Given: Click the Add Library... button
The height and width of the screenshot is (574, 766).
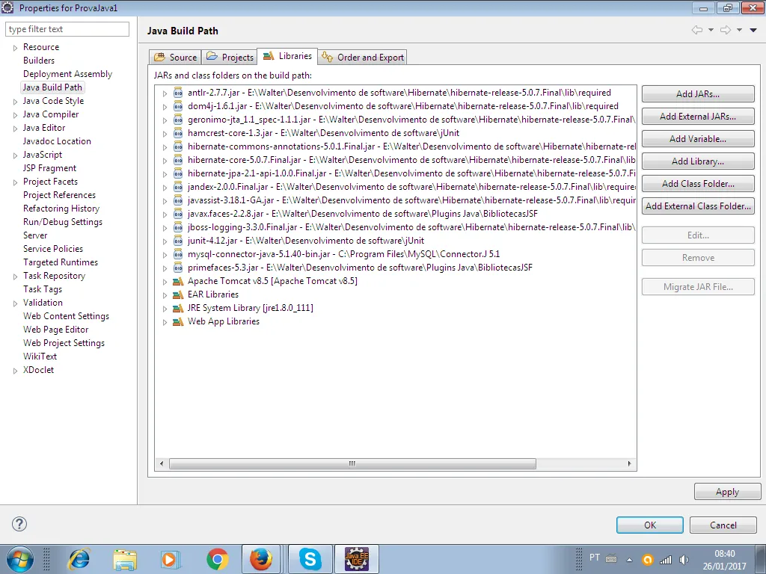Looking at the screenshot, I should point(698,161).
